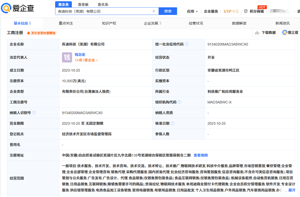Screen dimensions: 300x197
Task: Click help icon next to 组织机构代码
Action: 179,102
